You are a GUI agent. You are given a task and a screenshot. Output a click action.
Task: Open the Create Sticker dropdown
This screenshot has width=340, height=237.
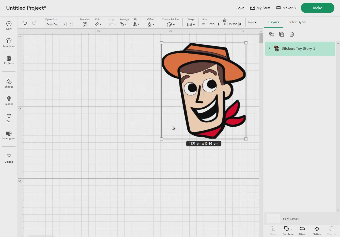pos(171,25)
